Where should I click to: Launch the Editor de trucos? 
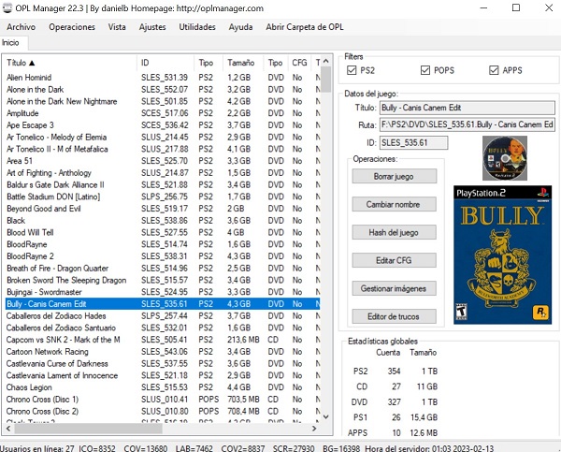coord(394,316)
